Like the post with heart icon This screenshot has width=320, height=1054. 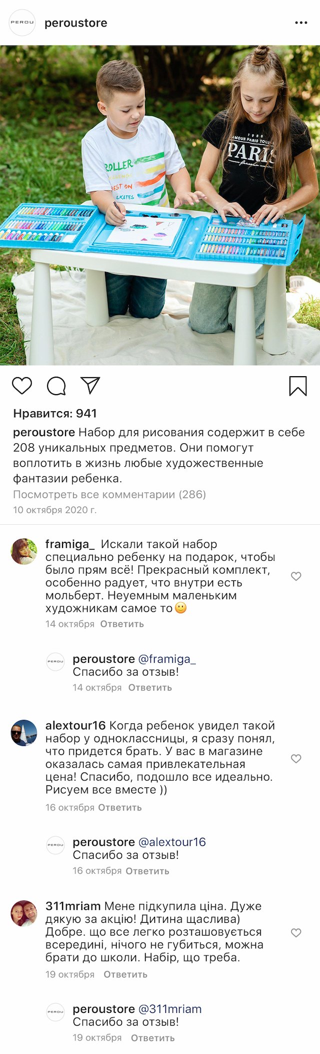[x=22, y=386]
